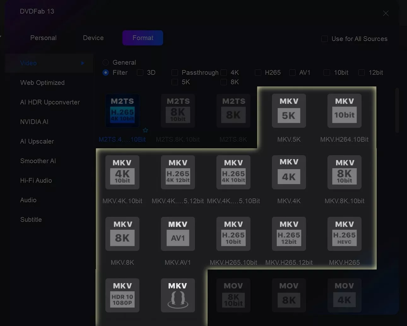
Task: Check the Passthrough filter option
Action: 175,73
